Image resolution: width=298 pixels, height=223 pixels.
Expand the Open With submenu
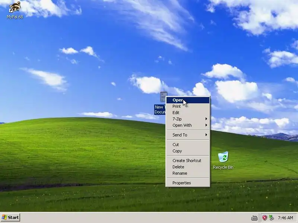(x=188, y=125)
